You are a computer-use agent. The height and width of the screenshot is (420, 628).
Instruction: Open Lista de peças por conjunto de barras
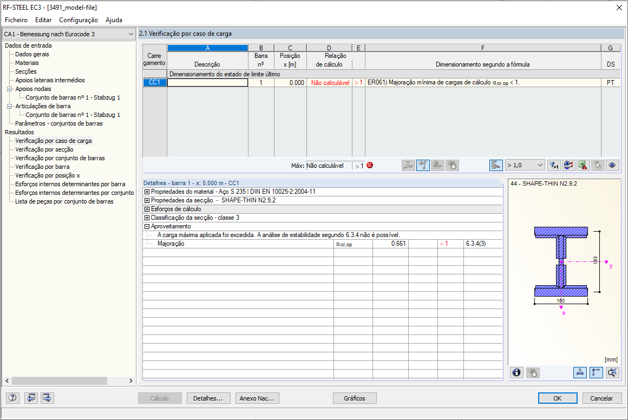(x=64, y=201)
